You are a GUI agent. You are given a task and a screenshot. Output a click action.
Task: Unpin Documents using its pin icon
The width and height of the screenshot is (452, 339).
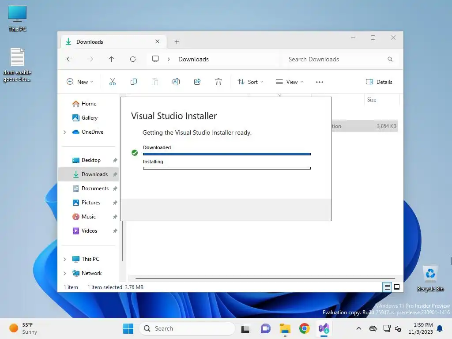click(115, 188)
